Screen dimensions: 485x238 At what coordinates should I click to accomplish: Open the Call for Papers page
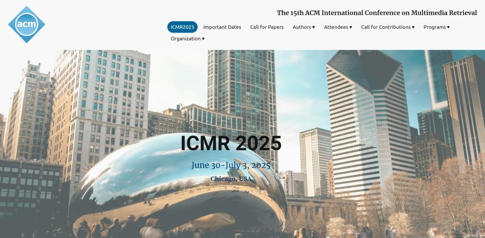(x=267, y=27)
